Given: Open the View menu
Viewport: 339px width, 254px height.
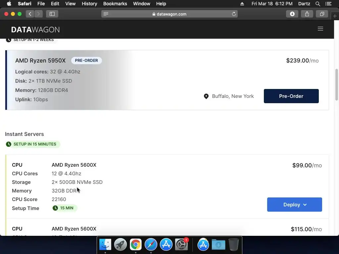Looking at the screenshot, I should point(70,4).
